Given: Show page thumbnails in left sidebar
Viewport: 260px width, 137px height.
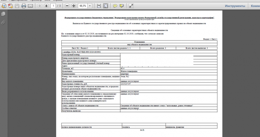Looking at the screenshot, I should click(3, 14).
